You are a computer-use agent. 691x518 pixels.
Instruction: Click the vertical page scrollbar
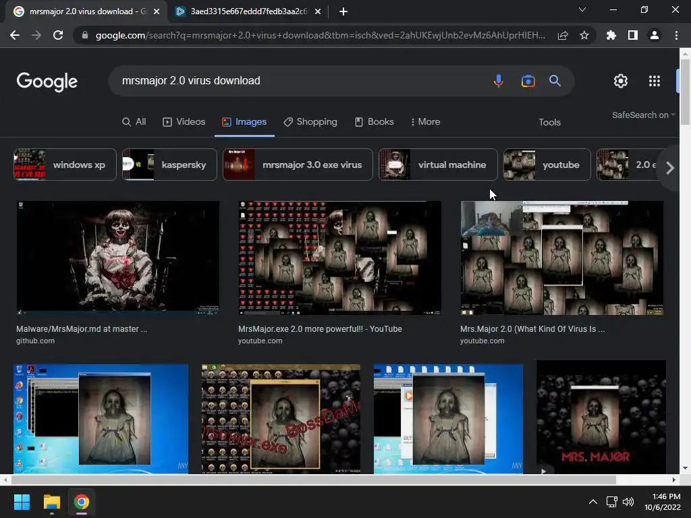pyautogui.click(x=685, y=92)
